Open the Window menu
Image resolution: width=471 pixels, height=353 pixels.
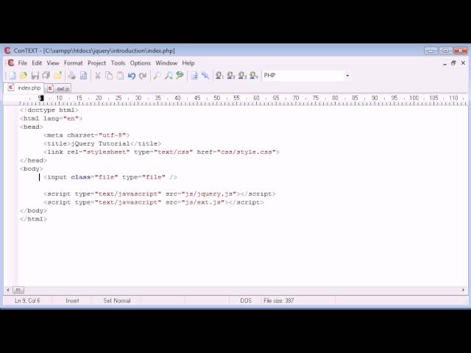coord(166,63)
